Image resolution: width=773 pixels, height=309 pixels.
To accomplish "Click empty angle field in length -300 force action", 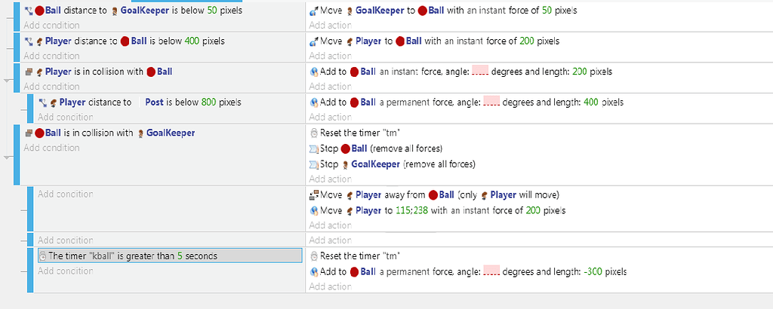I will tap(491, 271).
